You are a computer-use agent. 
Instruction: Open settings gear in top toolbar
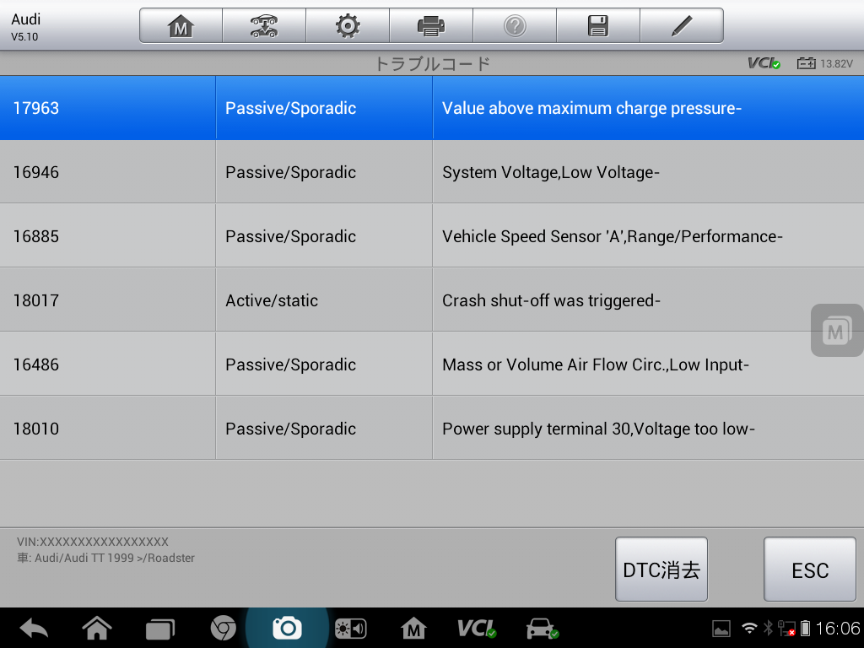click(348, 26)
